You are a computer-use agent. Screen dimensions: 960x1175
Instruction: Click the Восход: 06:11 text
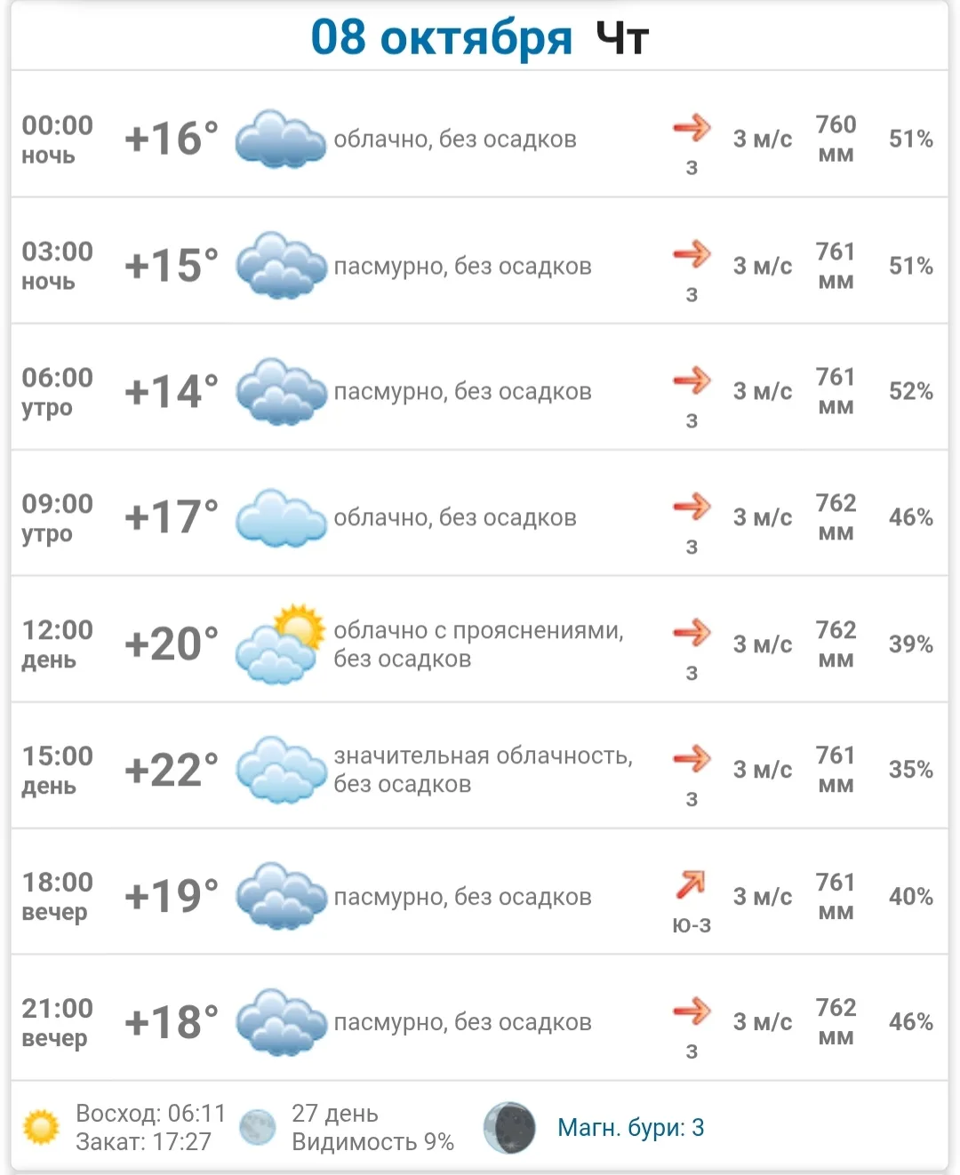click(x=151, y=1113)
